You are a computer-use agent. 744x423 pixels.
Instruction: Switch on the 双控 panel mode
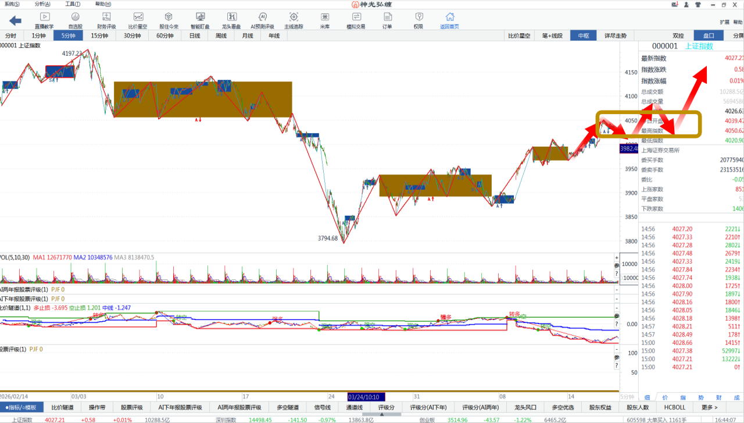(678, 35)
